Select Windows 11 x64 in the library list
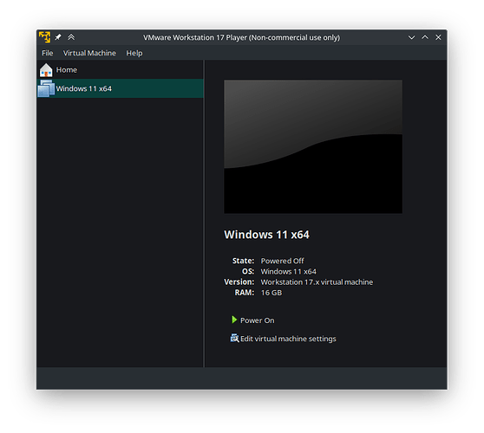The height and width of the screenshot is (433, 484). [x=120, y=88]
